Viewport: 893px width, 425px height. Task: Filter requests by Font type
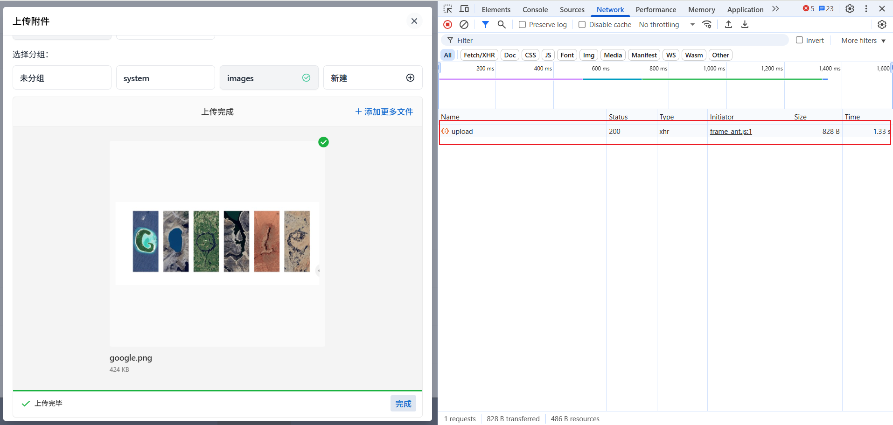(567, 55)
